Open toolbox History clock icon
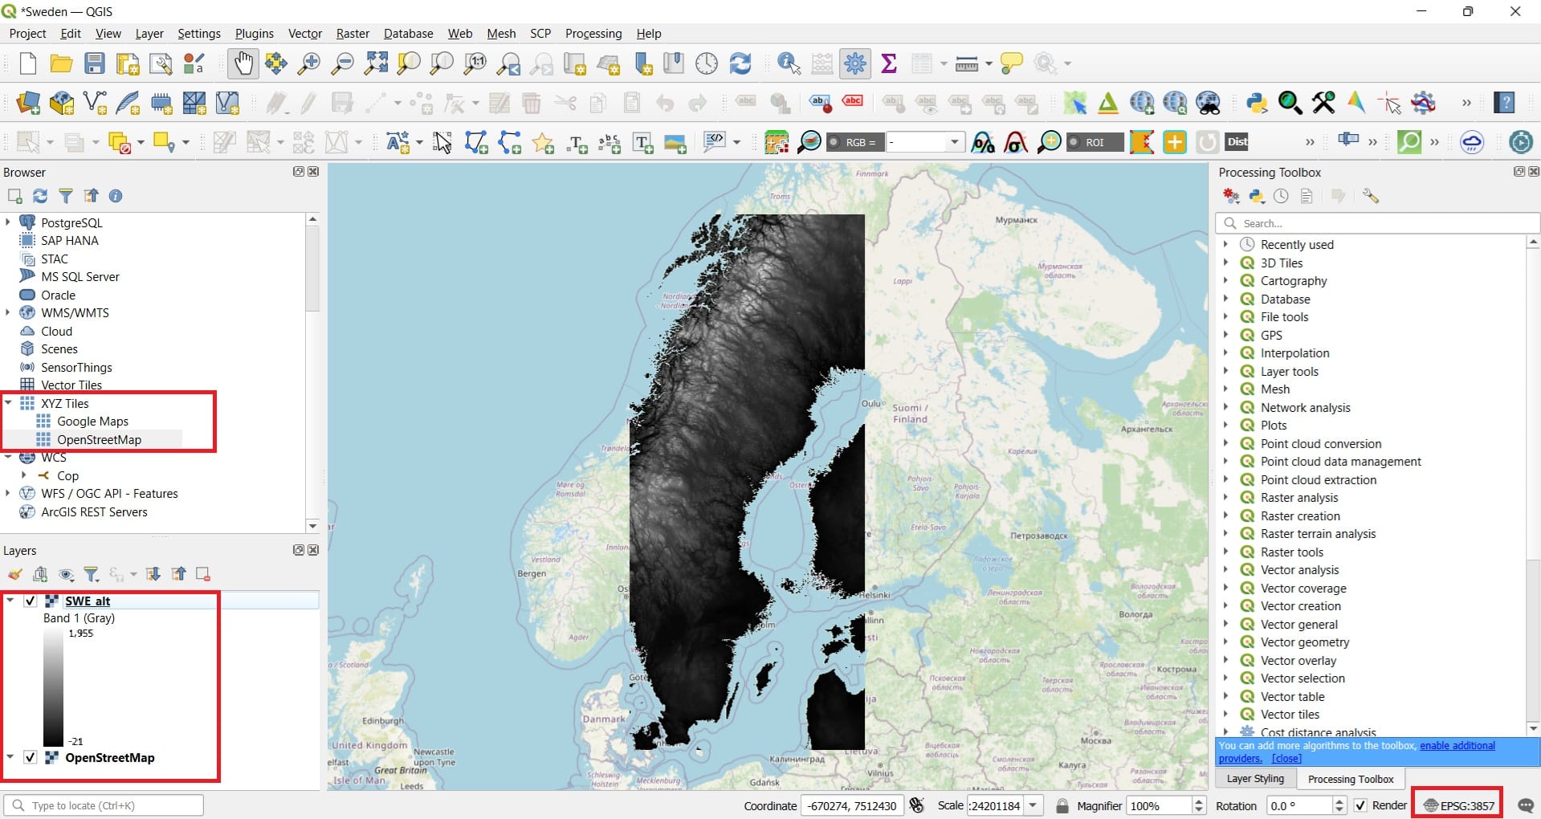The width and height of the screenshot is (1541, 819). pyautogui.click(x=1282, y=196)
